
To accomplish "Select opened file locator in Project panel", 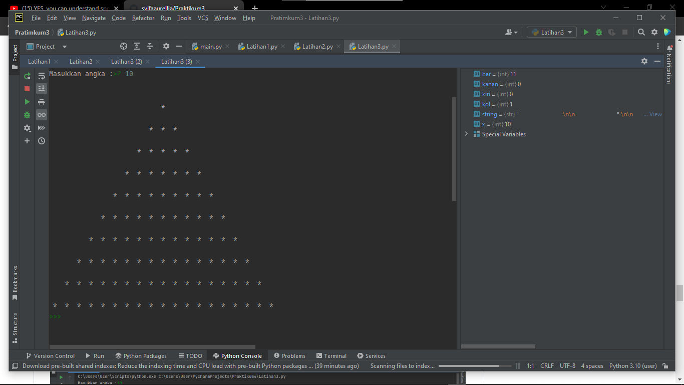I will (124, 47).
